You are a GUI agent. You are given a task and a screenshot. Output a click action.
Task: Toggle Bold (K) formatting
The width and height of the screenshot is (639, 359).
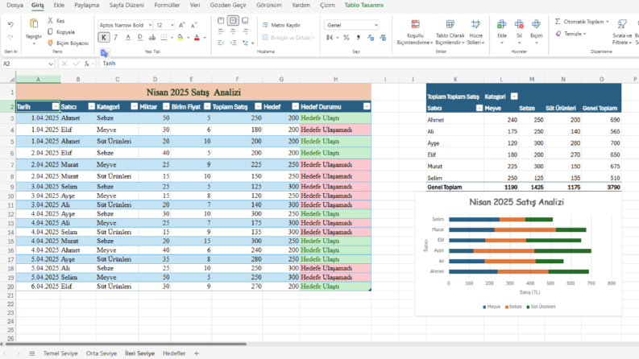click(x=103, y=38)
